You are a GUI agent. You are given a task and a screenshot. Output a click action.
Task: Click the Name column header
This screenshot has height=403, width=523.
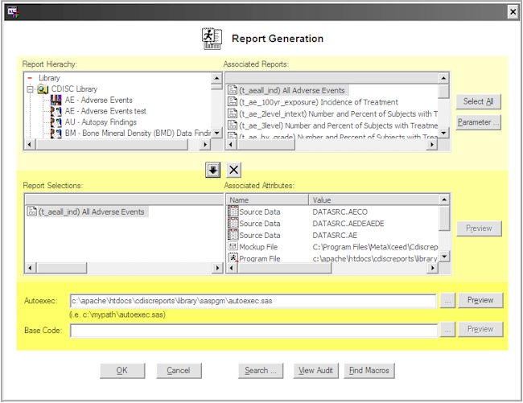267,200
